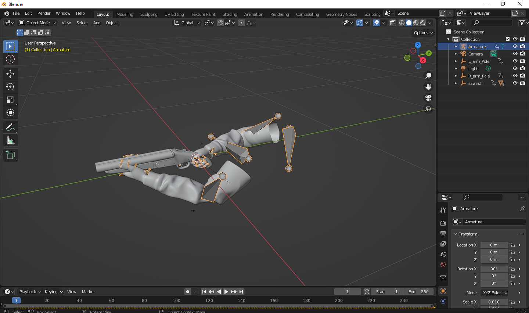Toggle camera view in viewport
529x313 pixels.
428,98
